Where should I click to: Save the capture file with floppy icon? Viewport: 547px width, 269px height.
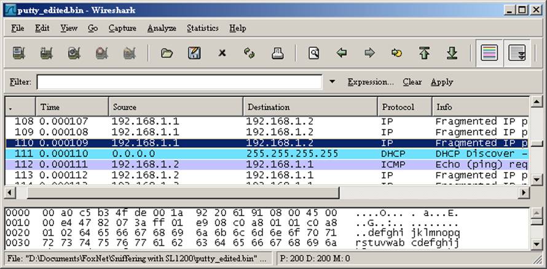point(194,53)
